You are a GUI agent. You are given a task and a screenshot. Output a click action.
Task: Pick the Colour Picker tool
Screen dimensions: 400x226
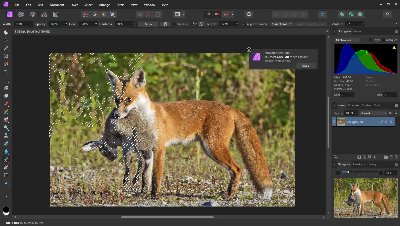click(6, 48)
